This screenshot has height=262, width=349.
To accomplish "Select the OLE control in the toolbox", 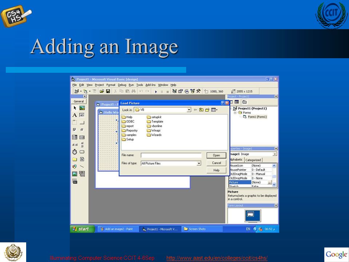I will [x=75, y=182].
